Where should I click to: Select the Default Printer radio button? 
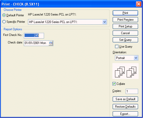4,15
